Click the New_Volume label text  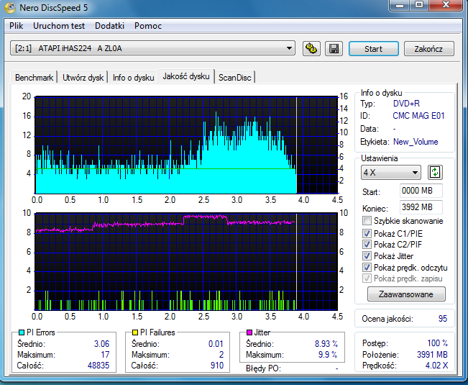[x=416, y=142]
